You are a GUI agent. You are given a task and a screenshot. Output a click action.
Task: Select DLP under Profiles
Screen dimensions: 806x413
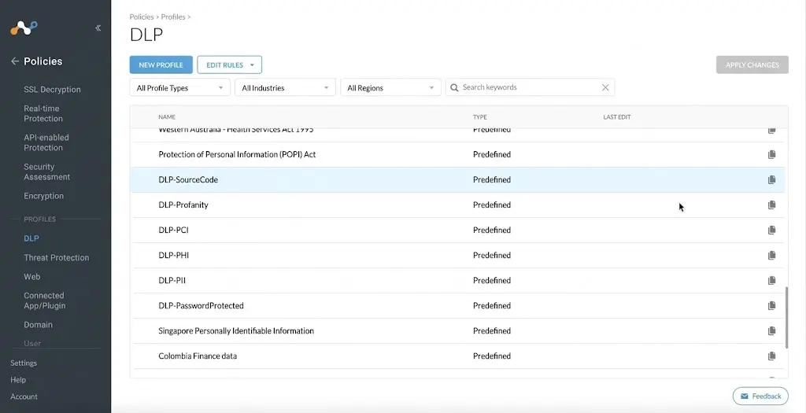coord(31,238)
